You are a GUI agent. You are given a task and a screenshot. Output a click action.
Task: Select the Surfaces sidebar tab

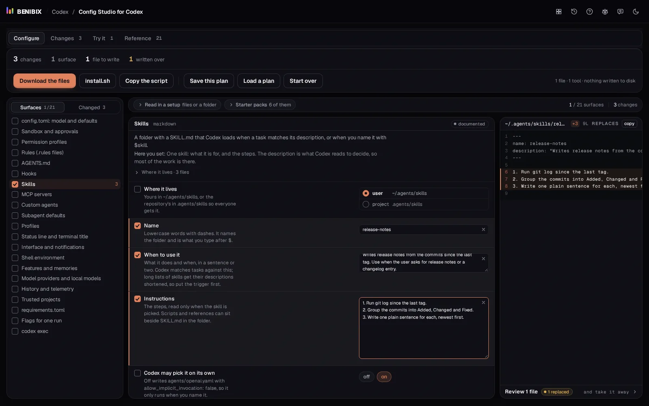pyautogui.click(x=37, y=107)
